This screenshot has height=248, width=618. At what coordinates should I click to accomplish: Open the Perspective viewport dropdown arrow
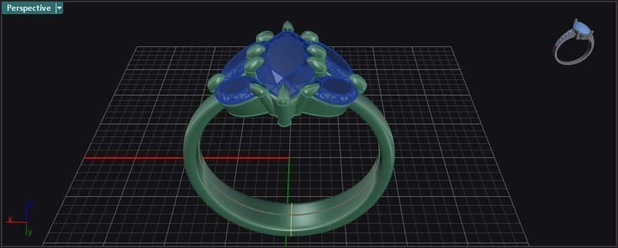[59, 8]
